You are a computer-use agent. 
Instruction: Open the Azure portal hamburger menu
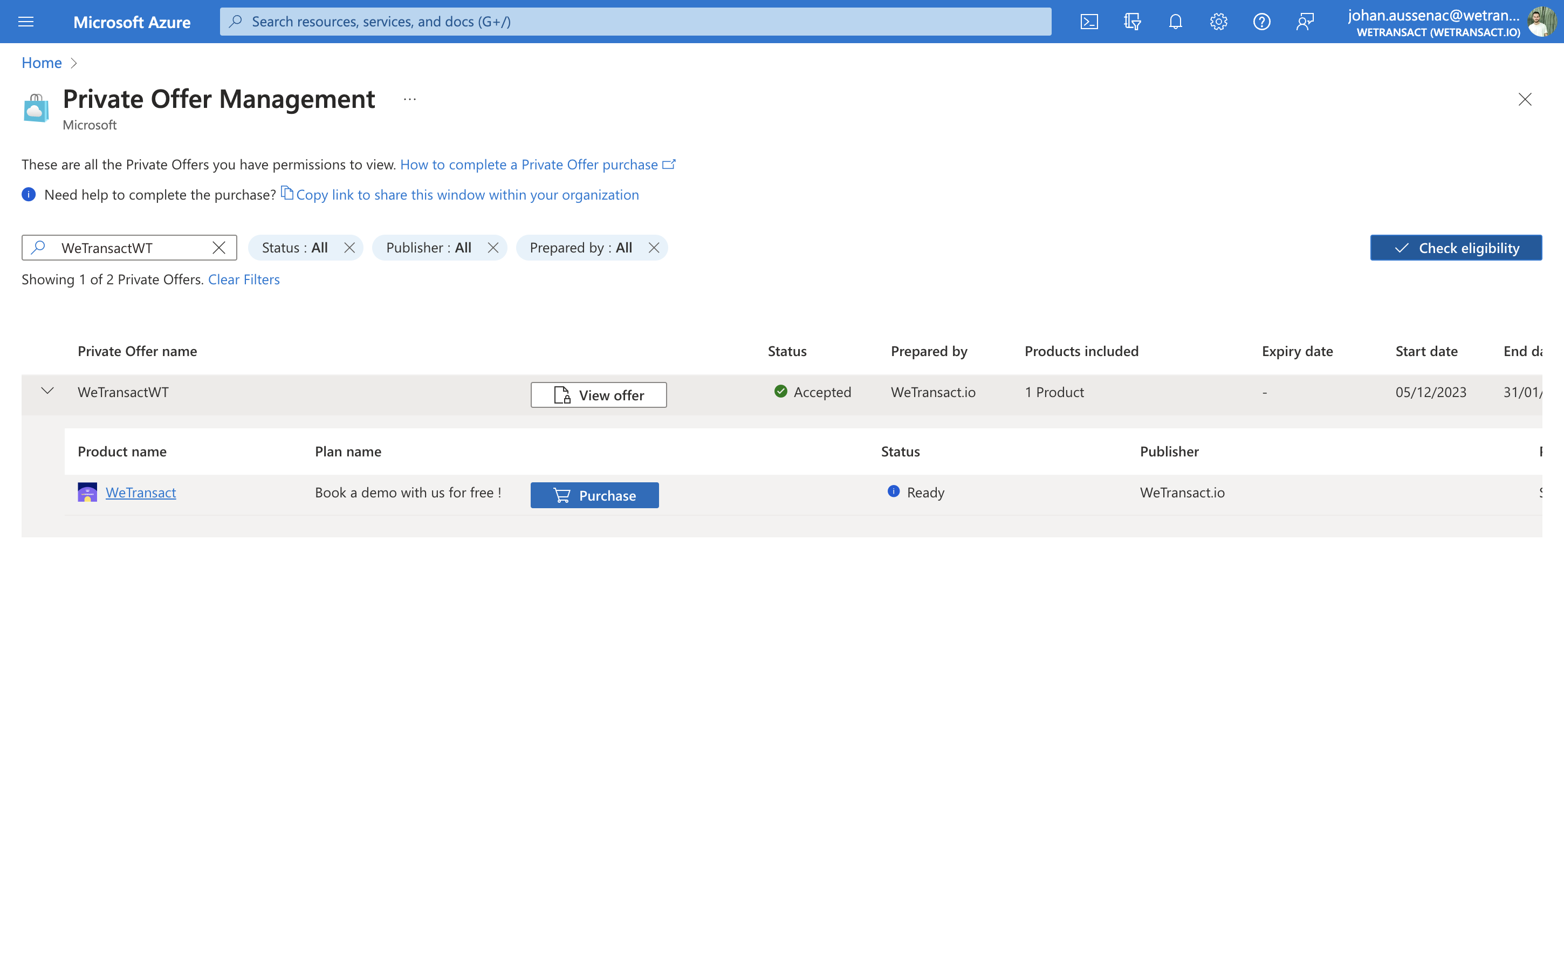pos(26,22)
